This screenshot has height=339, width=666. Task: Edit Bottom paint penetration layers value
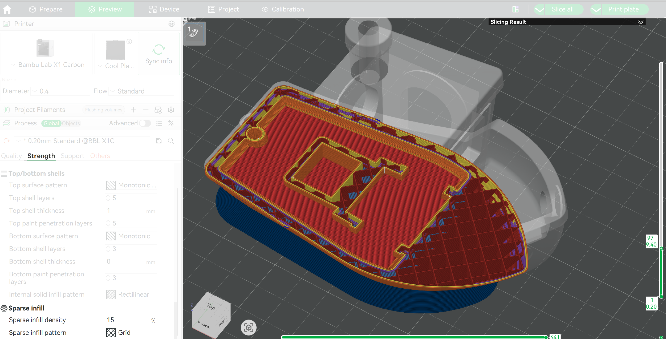[x=132, y=278]
